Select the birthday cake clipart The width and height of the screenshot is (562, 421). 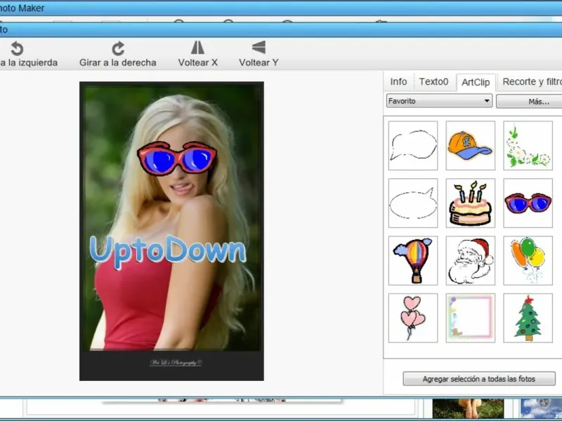point(470,203)
